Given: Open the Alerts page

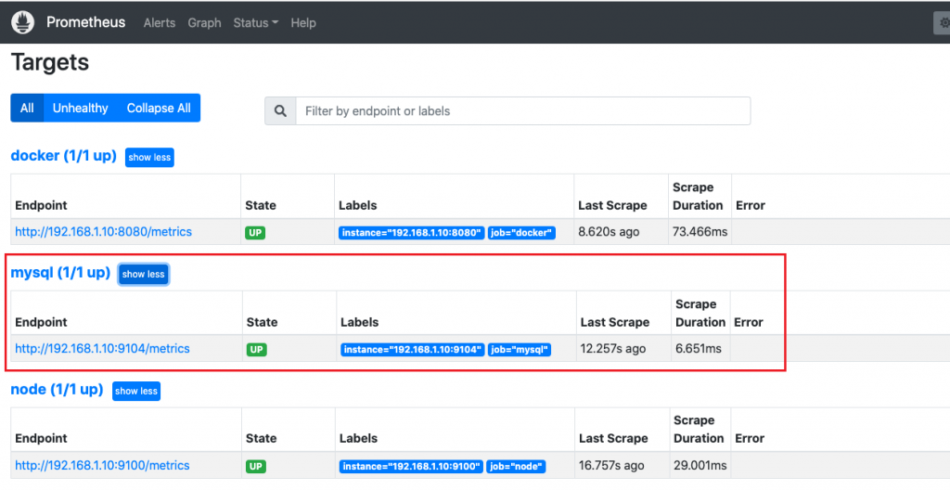Looking at the screenshot, I should 160,23.
